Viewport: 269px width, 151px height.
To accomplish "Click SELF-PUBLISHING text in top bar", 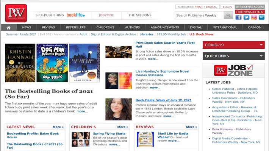I will tap(50, 15).
